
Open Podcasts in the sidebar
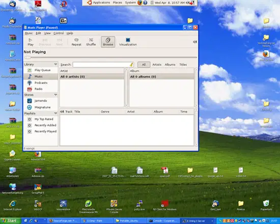point(41,82)
